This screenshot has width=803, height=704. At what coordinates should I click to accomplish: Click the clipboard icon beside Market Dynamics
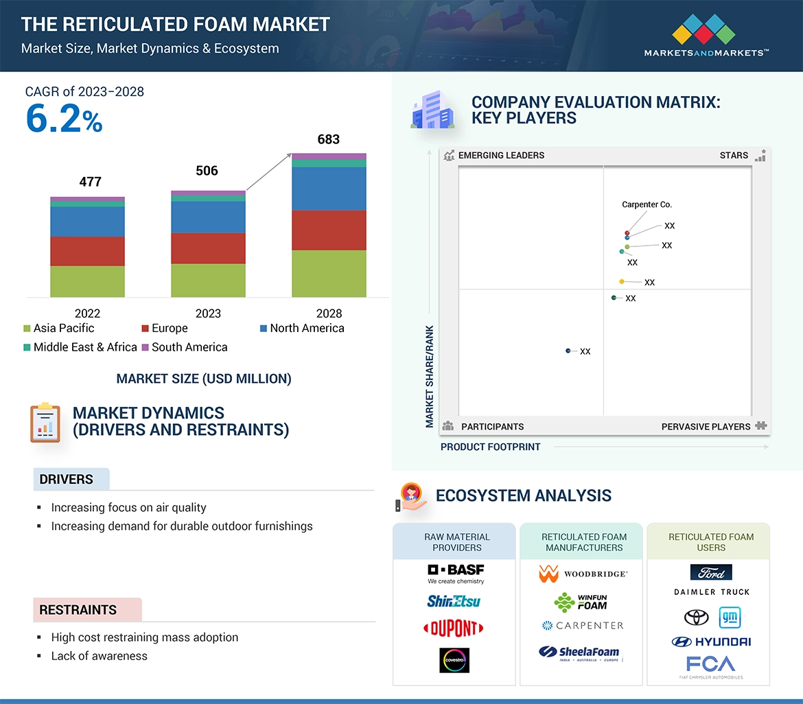click(x=45, y=423)
